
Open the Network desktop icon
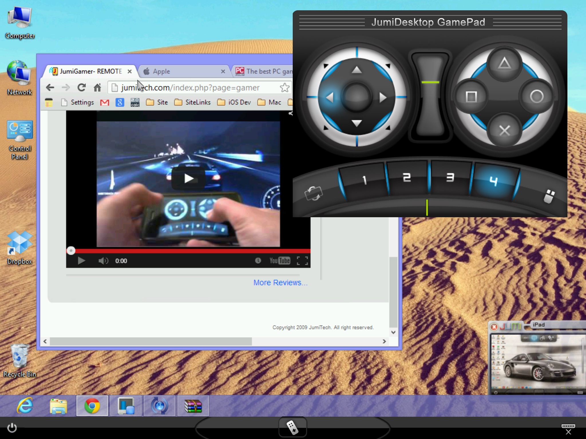pos(19,78)
